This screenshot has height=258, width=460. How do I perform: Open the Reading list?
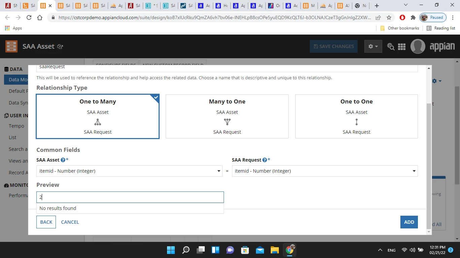tap(441, 28)
